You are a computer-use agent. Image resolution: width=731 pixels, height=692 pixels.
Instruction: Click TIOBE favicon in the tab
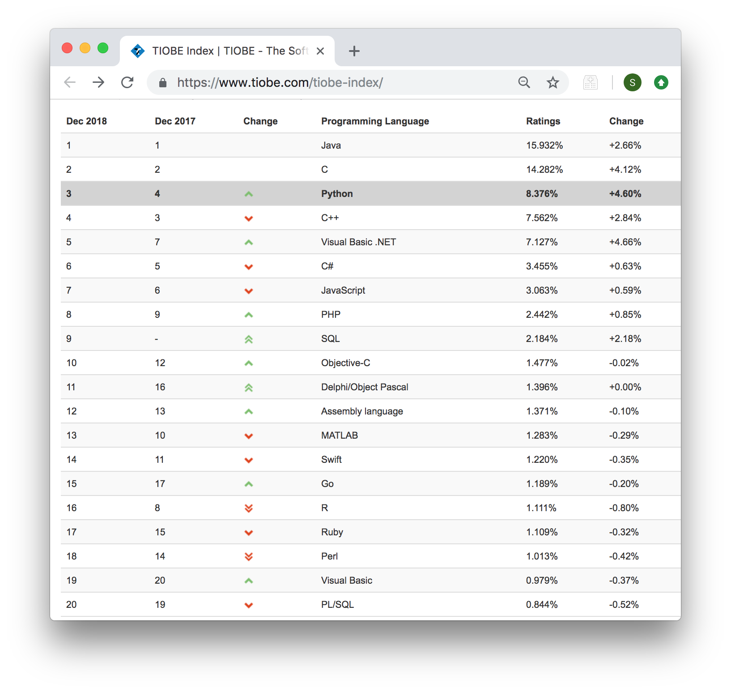[137, 51]
